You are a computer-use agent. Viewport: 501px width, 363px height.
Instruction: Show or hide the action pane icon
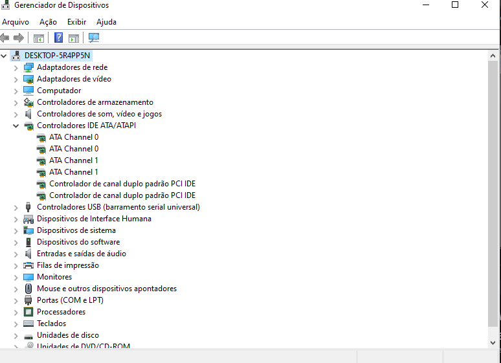click(74, 38)
